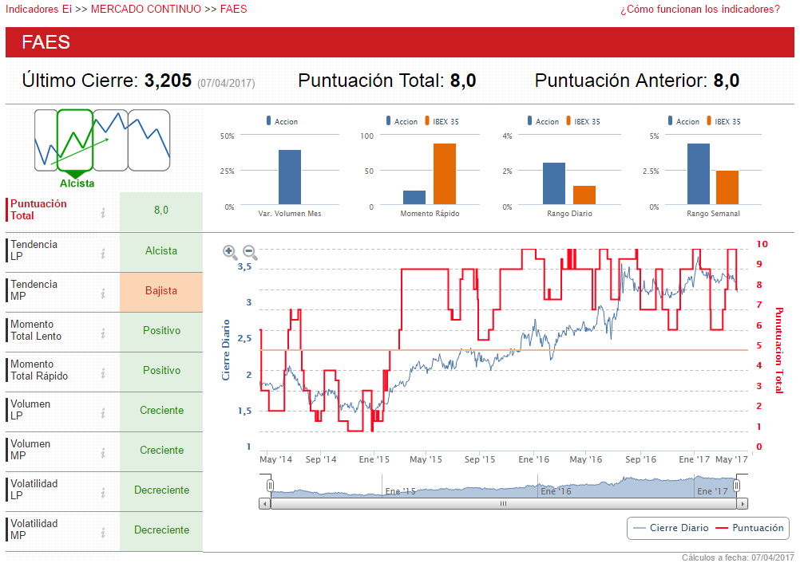Click the Volumen LP row label
The width and height of the screenshot is (800, 567).
pos(30,410)
